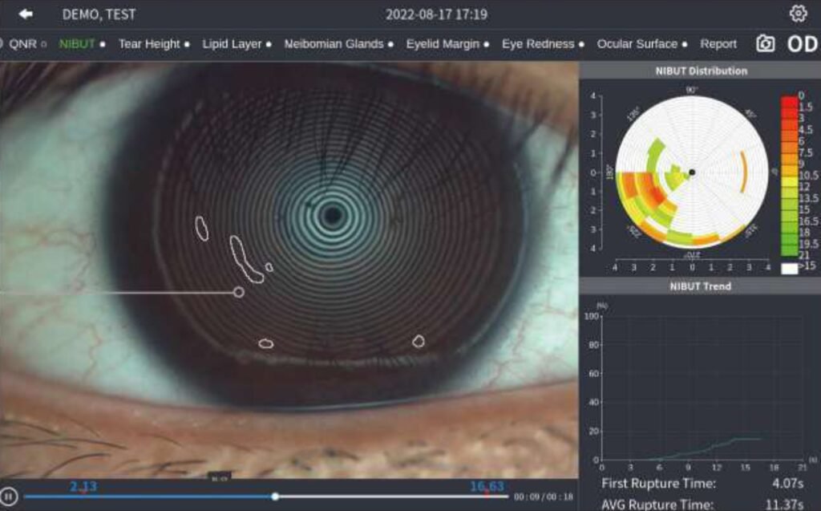Select the NIBUT tab

pos(77,44)
